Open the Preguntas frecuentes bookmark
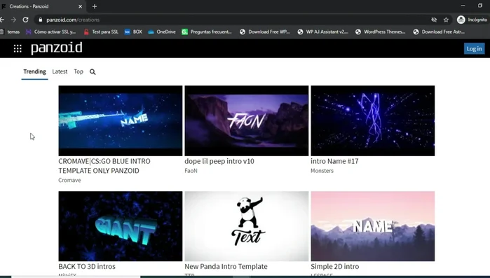The width and height of the screenshot is (490, 278). pyautogui.click(x=207, y=32)
